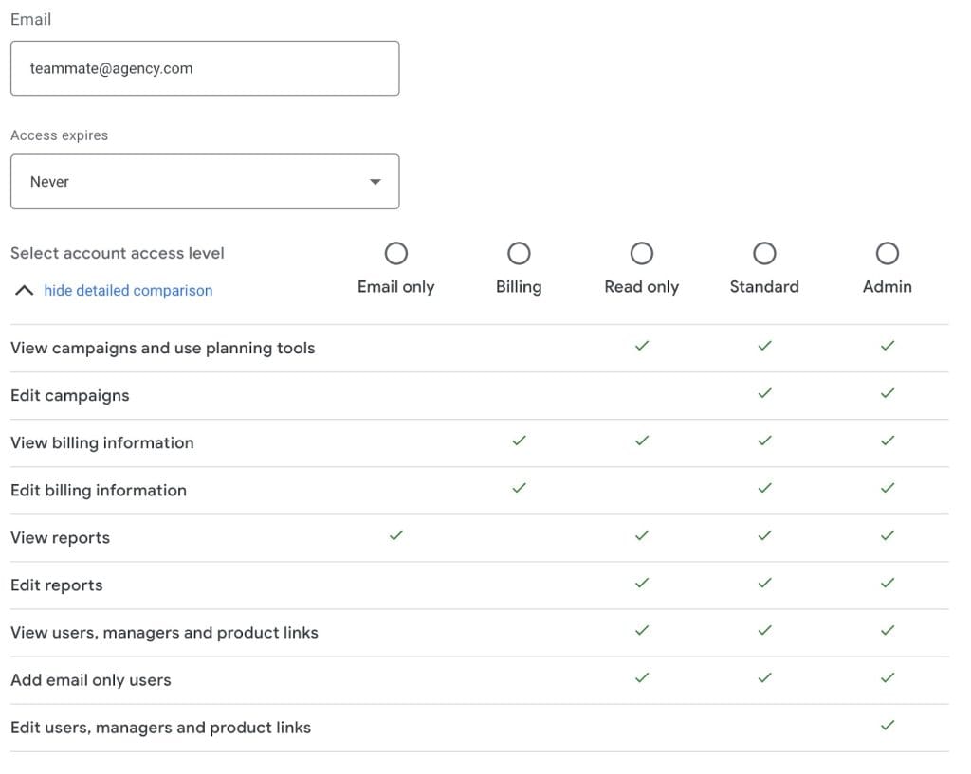Click Edit users, managers and product links label
This screenshot has width=971, height=774.
pos(160,728)
